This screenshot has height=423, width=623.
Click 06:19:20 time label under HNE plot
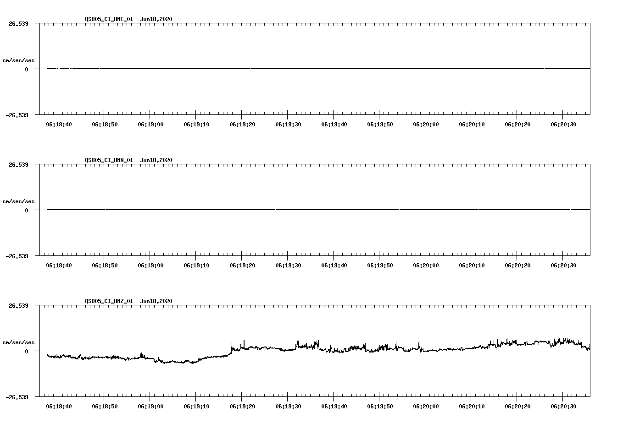[x=242, y=125]
